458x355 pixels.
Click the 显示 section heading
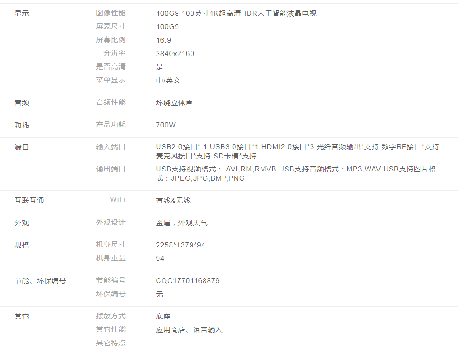tap(22, 13)
